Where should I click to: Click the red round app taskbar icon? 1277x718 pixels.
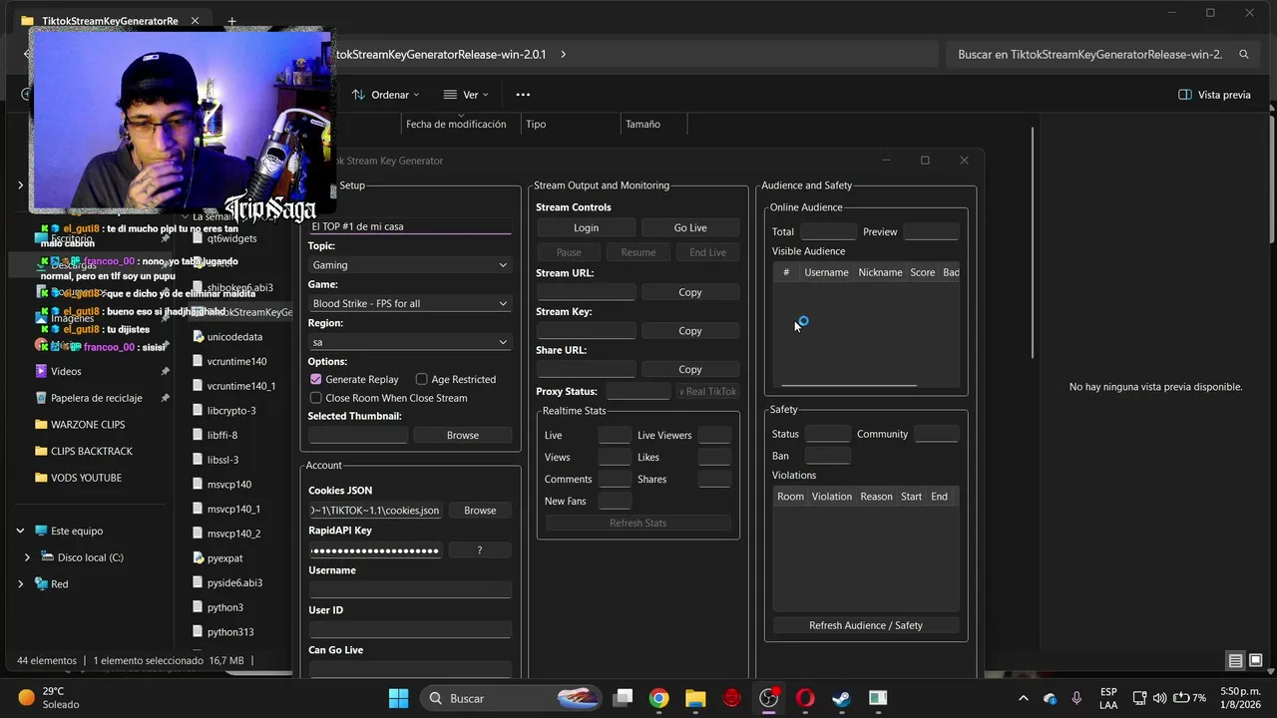[x=732, y=698]
